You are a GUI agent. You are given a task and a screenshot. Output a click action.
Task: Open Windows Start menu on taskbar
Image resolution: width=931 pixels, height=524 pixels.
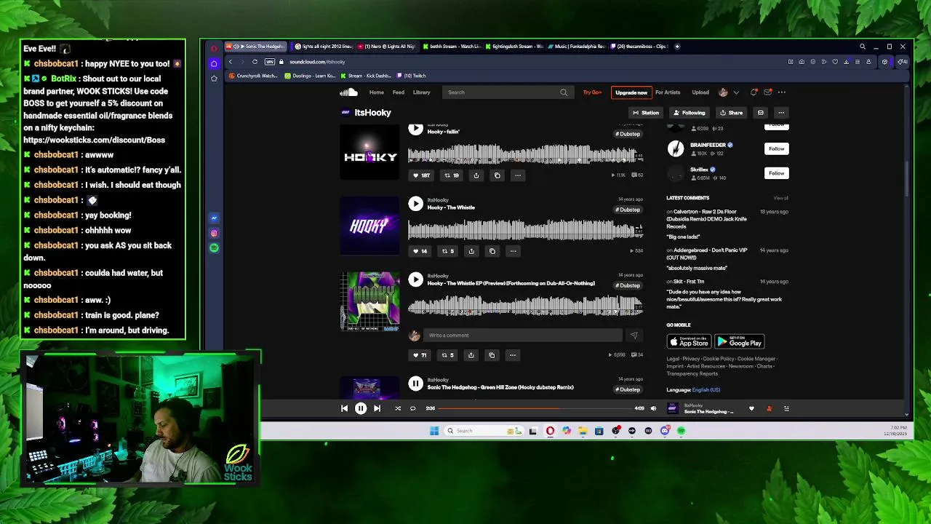[x=434, y=431]
